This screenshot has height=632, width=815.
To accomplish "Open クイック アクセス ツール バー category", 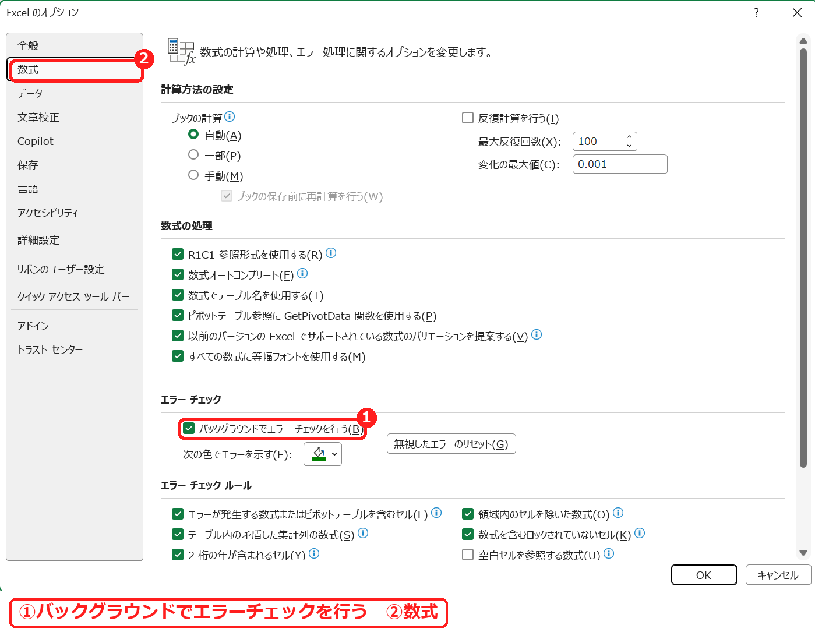I will click(75, 296).
